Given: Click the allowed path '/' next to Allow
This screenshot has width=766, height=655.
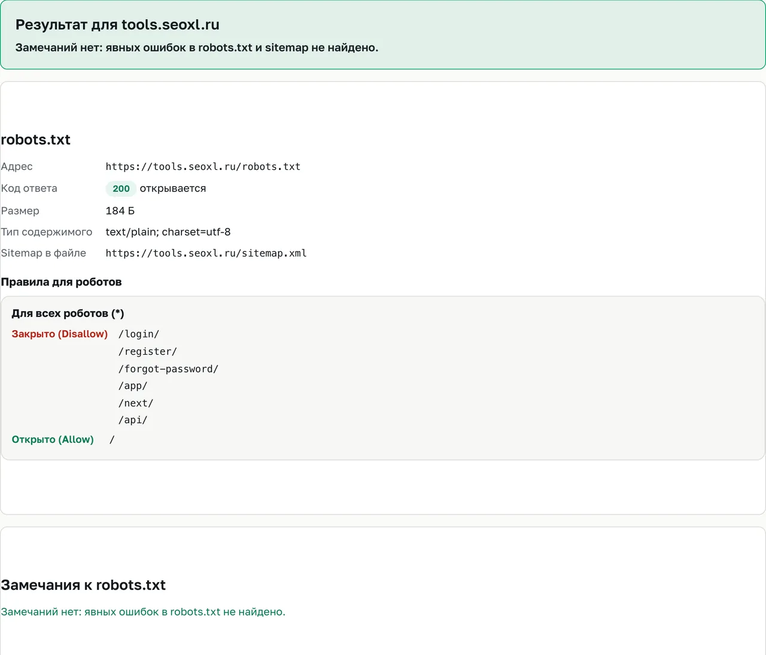Looking at the screenshot, I should [112, 440].
